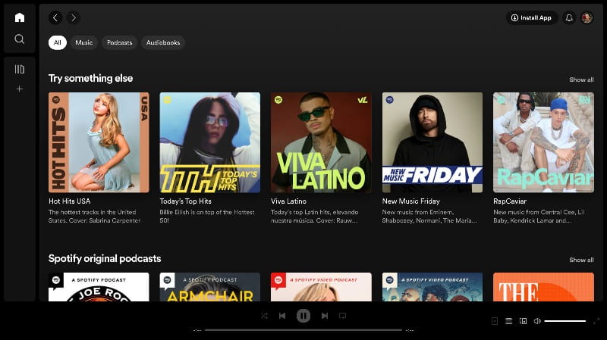Show all in Try something else
The image size is (607, 340).
581,80
